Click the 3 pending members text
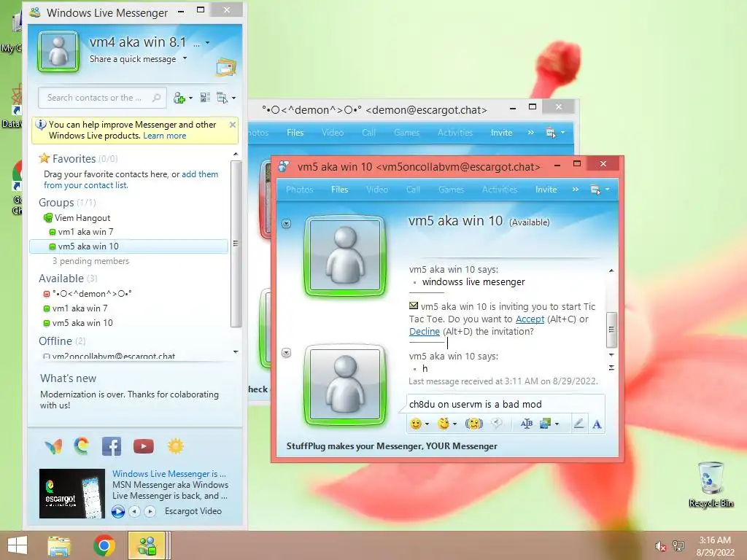 [90, 261]
